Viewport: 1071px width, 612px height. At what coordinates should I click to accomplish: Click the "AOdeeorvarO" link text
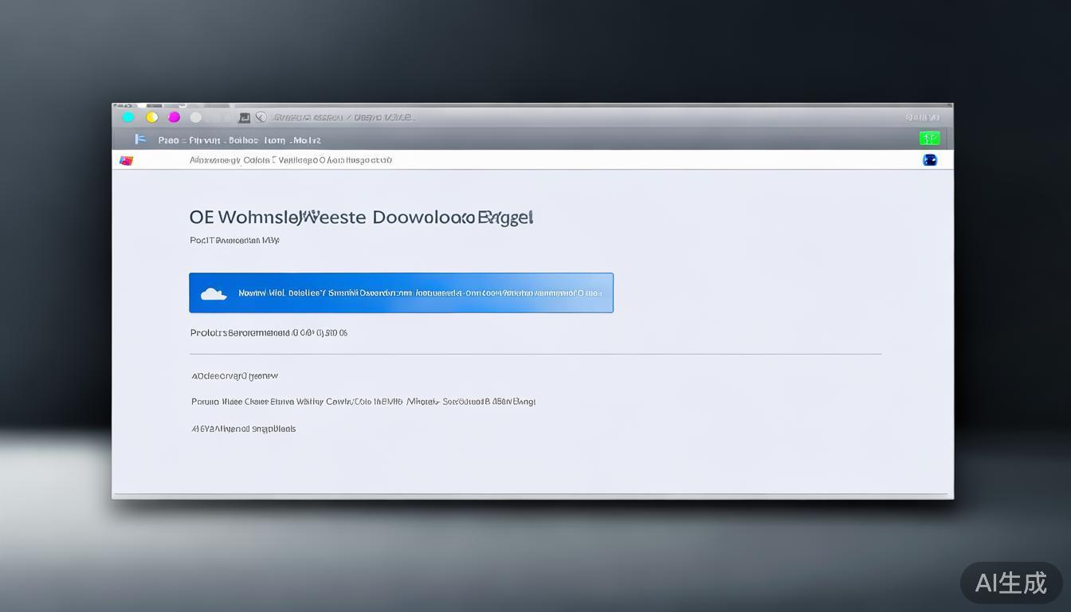click(234, 376)
